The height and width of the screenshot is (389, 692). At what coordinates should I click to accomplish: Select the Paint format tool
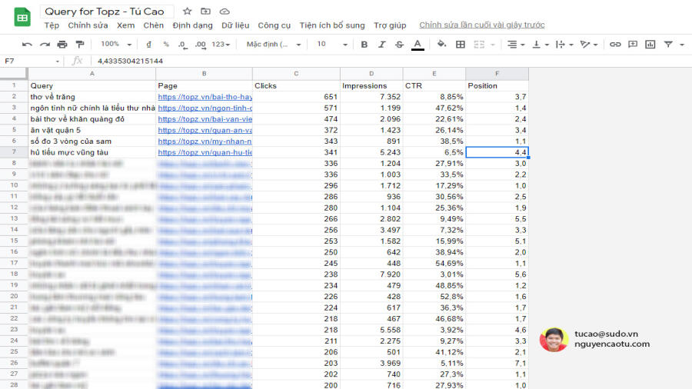coord(80,44)
